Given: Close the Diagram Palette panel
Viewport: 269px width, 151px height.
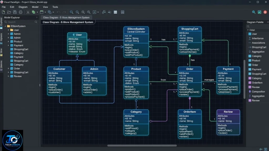Looking at the screenshot, I should 268,22.
